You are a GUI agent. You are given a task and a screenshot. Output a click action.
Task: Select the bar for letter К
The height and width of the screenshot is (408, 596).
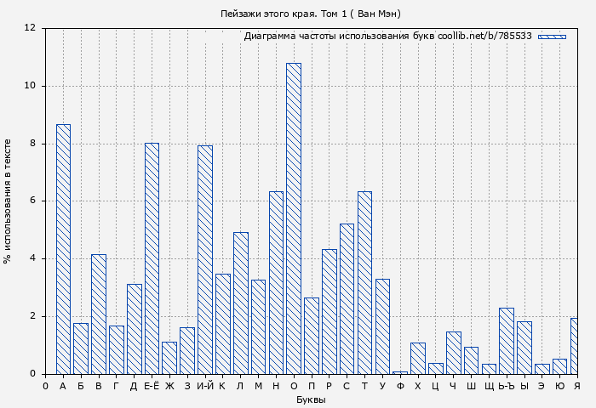click(x=222, y=324)
